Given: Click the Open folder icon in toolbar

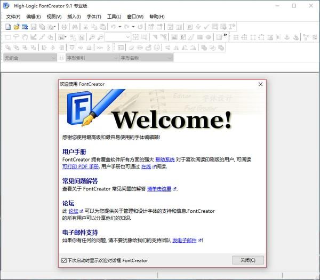Looking at the screenshot, I should point(16,27).
